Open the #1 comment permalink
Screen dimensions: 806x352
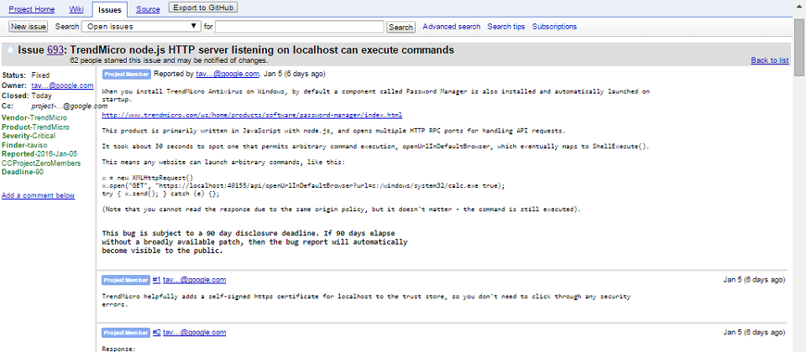pyautogui.click(x=157, y=280)
